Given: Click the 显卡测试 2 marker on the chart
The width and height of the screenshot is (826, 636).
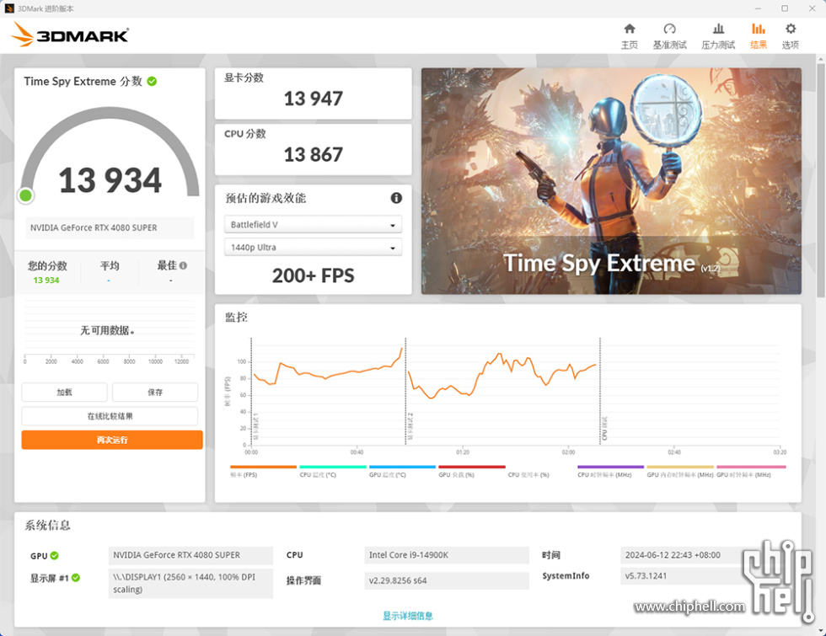Looking at the screenshot, I should click(x=410, y=426).
